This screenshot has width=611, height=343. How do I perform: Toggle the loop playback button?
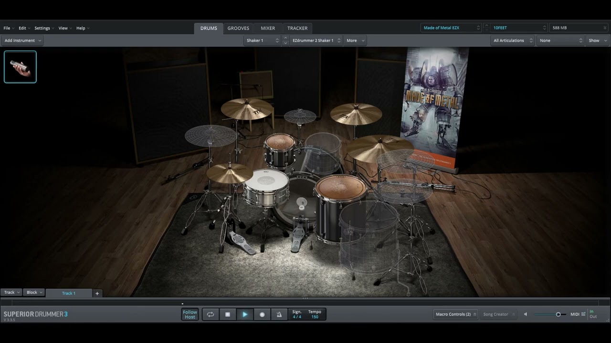pyautogui.click(x=210, y=314)
